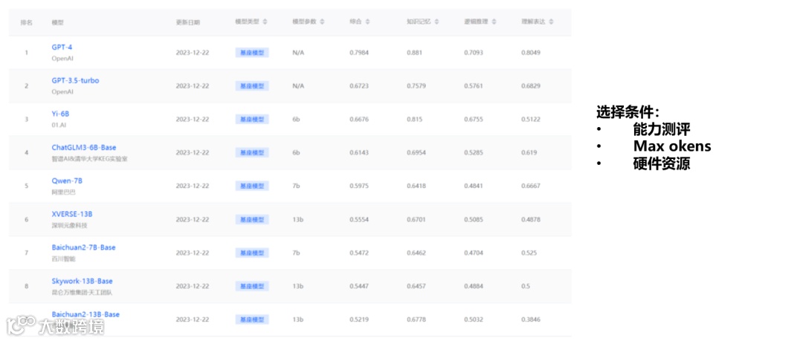Sort by 综合 score column arrows
Image resolution: width=803 pixels, height=341 pixels.
367,22
